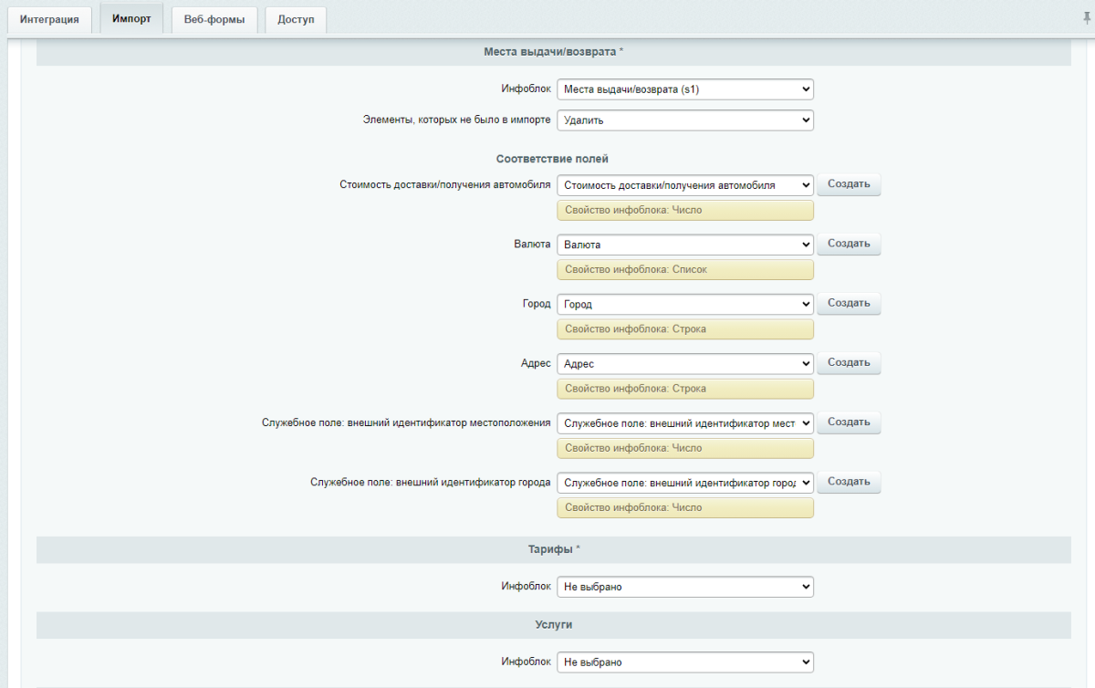Open the Инфоблок dropdown under Тарифы
Image resolution: width=1095 pixels, height=688 pixels.
tap(684, 586)
